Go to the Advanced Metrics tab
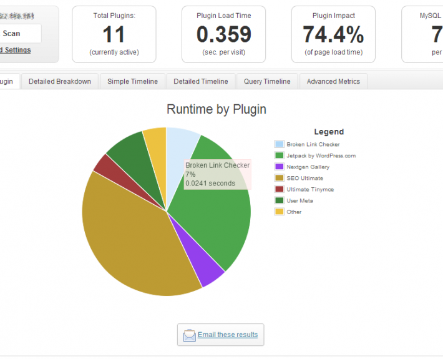This screenshot has height=359, width=443. coord(333,81)
